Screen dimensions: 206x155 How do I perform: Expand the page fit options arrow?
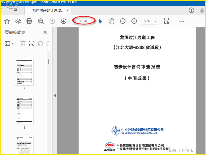(x=171, y=21)
